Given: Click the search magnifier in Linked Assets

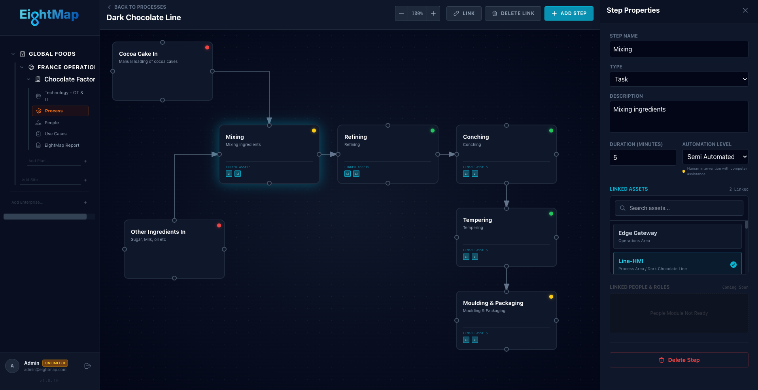Looking at the screenshot, I should [x=623, y=208].
